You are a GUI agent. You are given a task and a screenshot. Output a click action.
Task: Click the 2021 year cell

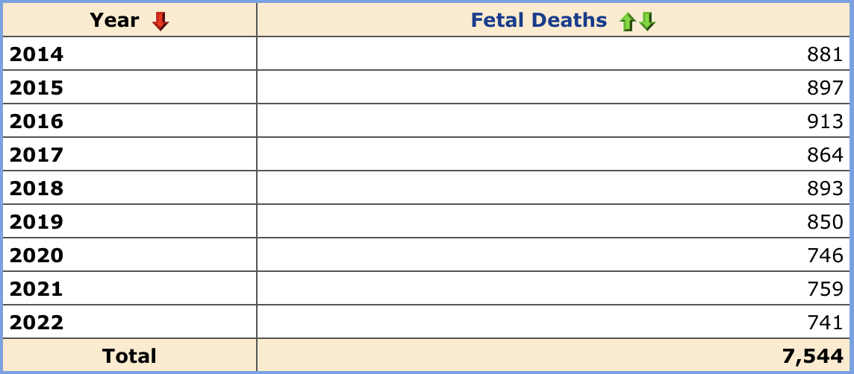click(37, 289)
